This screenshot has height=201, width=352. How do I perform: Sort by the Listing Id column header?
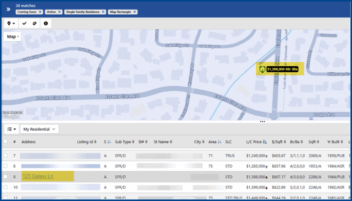[x=86, y=142]
